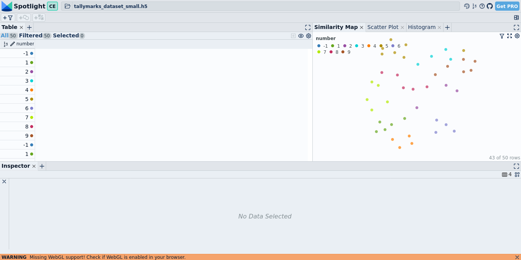The width and height of the screenshot is (521, 260).
Task: Switch to the Histogram tab
Action: coord(421,27)
